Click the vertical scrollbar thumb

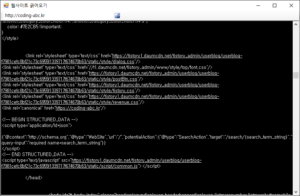tap(296, 75)
